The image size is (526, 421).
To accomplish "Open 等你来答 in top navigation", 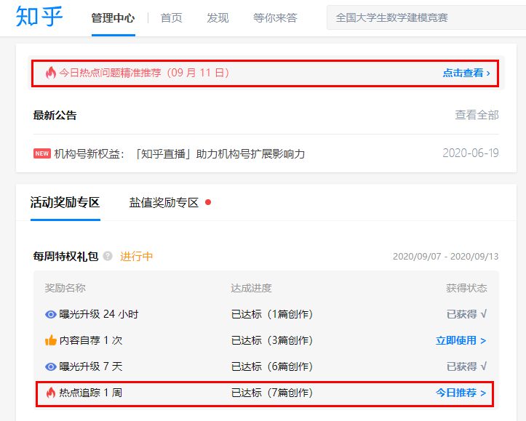I will [275, 18].
